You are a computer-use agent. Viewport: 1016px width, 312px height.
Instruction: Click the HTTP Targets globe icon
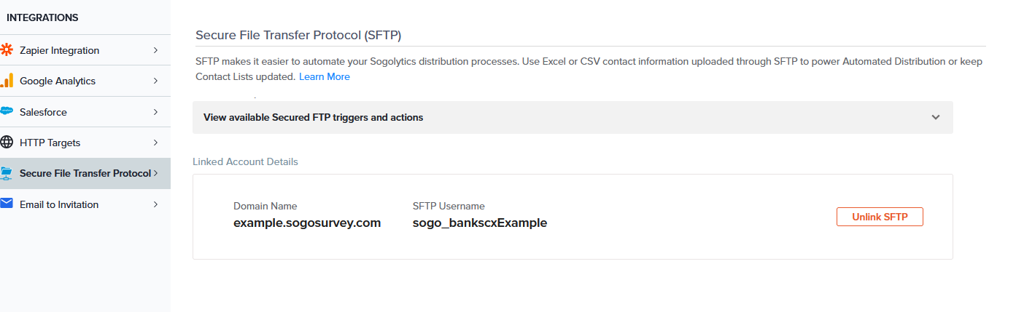click(7, 143)
